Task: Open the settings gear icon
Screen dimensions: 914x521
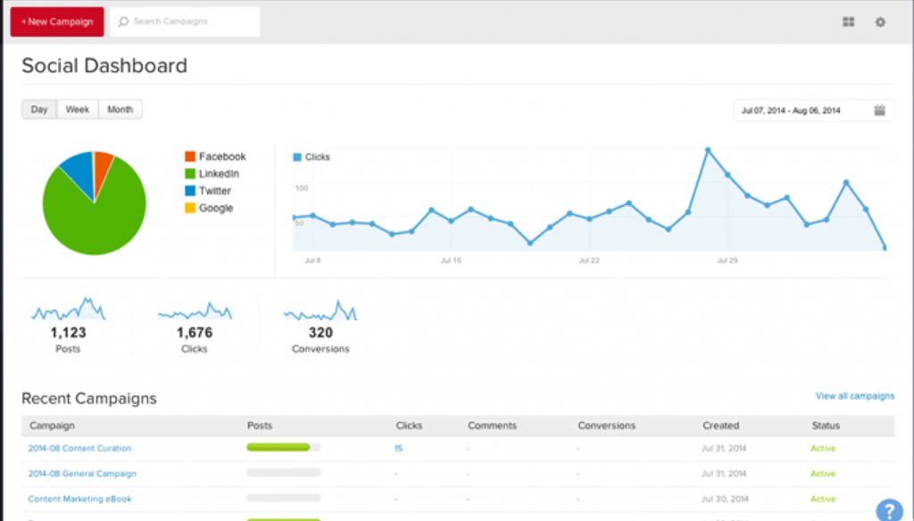Action: click(880, 21)
